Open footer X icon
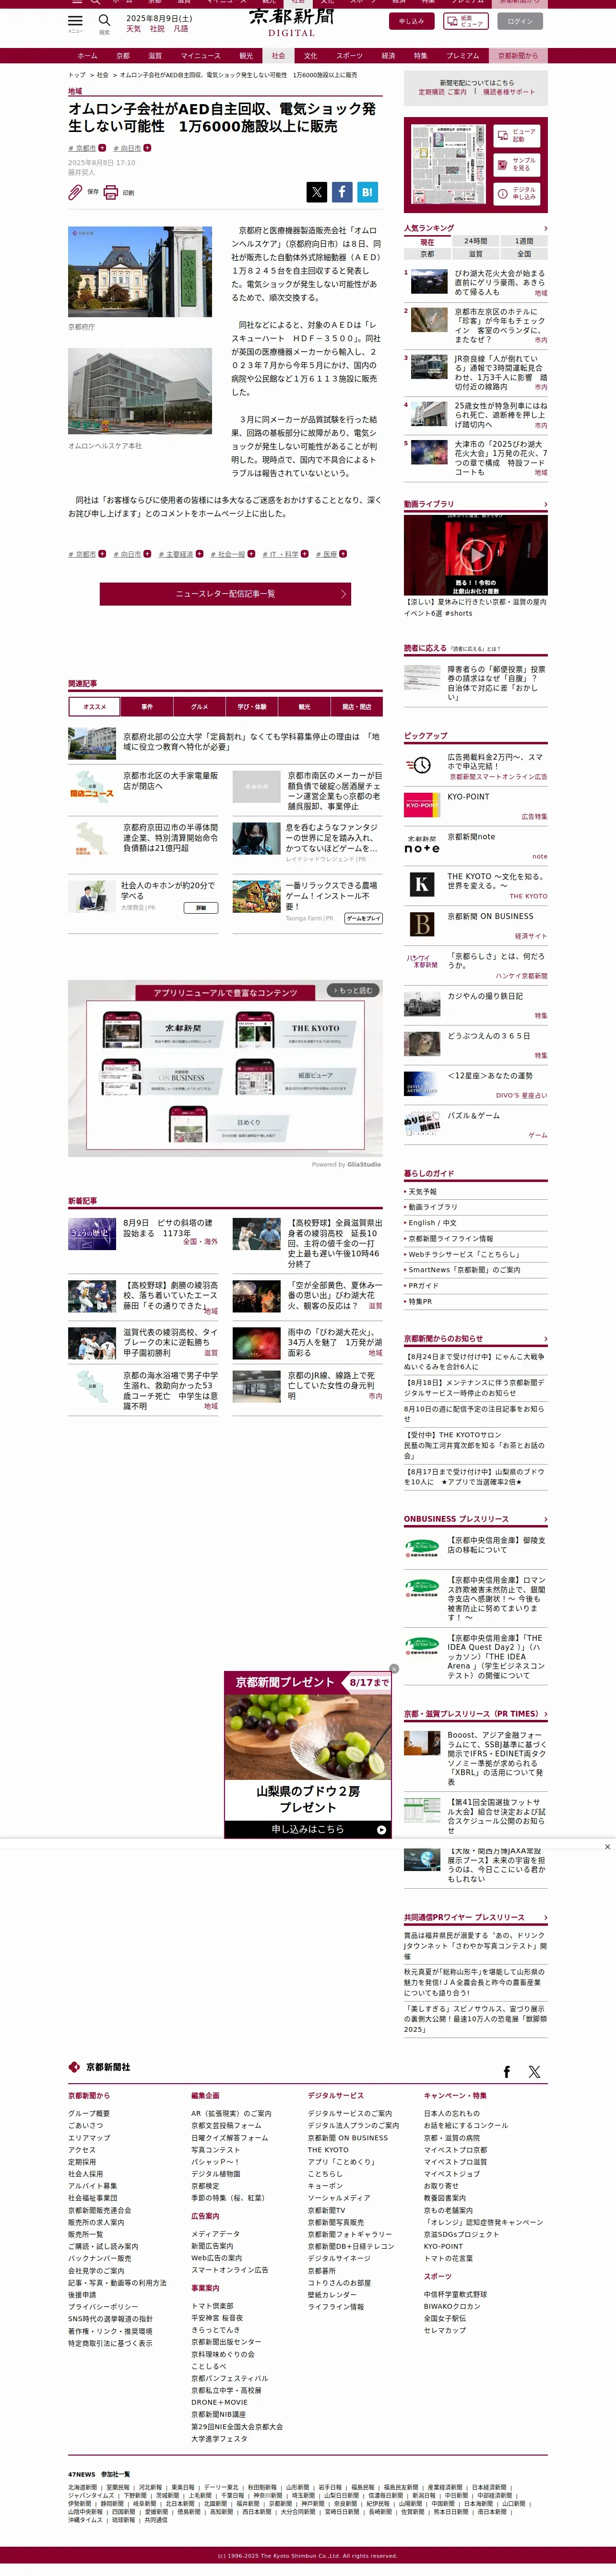This screenshot has height=2576, width=616. point(534,2072)
